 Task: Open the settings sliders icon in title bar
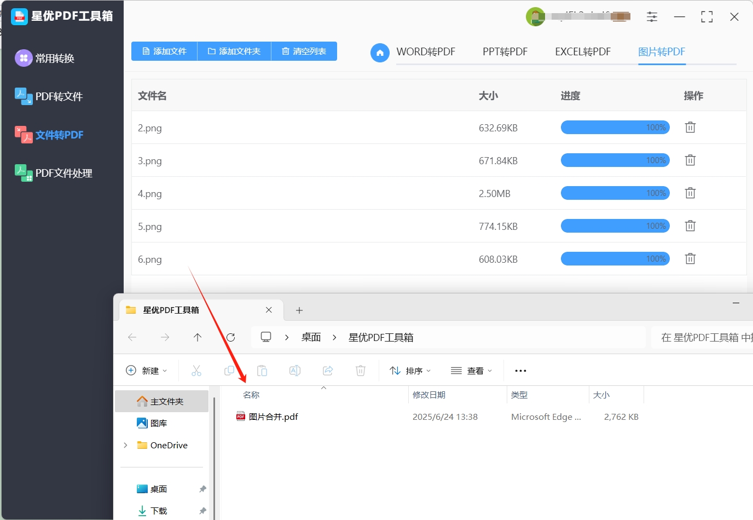point(652,17)
